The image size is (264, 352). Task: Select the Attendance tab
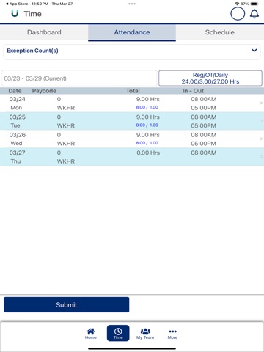(132, 32)
